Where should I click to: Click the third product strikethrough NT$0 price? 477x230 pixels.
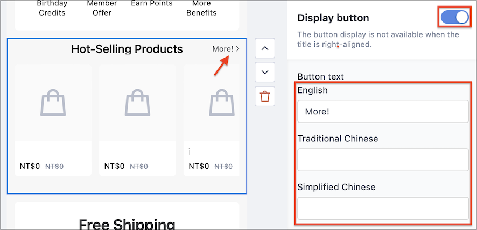point(223,167)
